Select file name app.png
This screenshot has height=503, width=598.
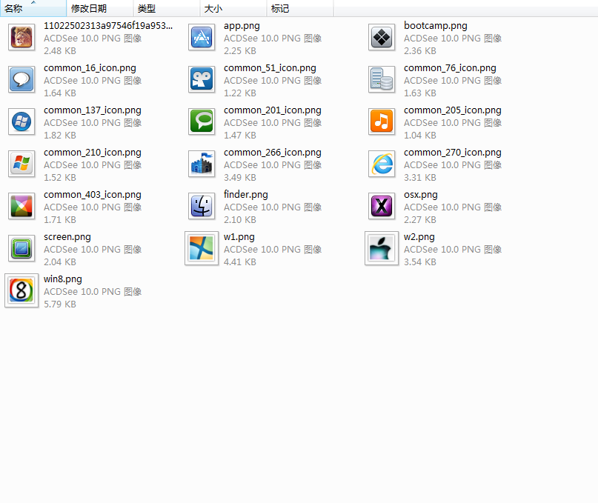(242, 26)
